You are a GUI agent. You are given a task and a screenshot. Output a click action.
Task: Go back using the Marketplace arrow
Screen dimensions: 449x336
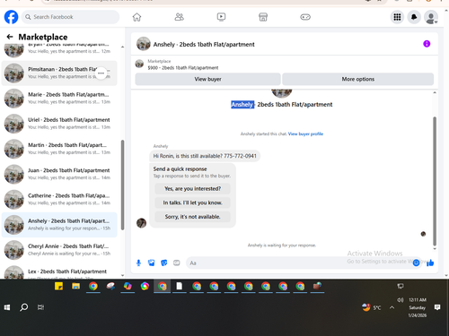(x=10, y=37)
